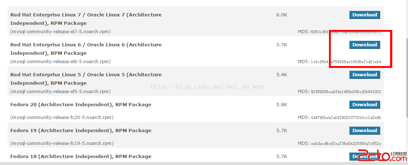The width and height of the screenshot is (408, 165).
Task: Click the 2cto.com logo watermark
Action: pyautogui.click(x=382, y=156)
